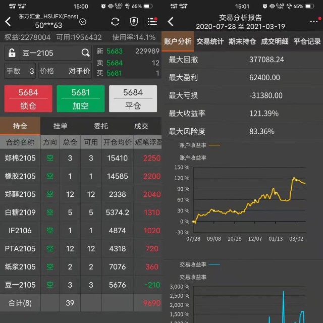Open the three-dot more menu in report

tap(315, 21)
